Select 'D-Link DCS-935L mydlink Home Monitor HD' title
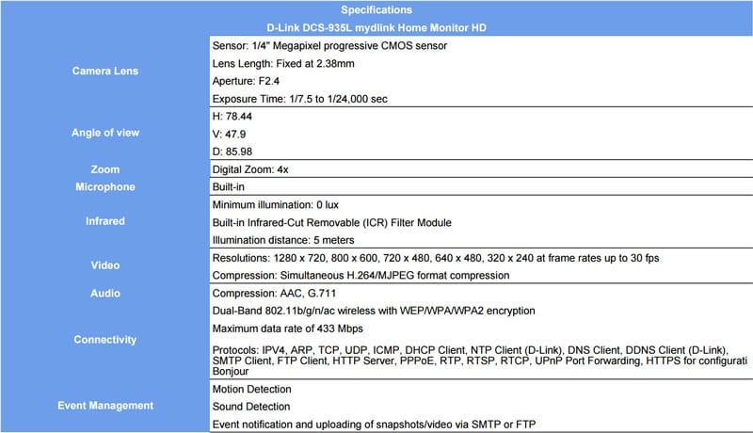 (376, 28)
